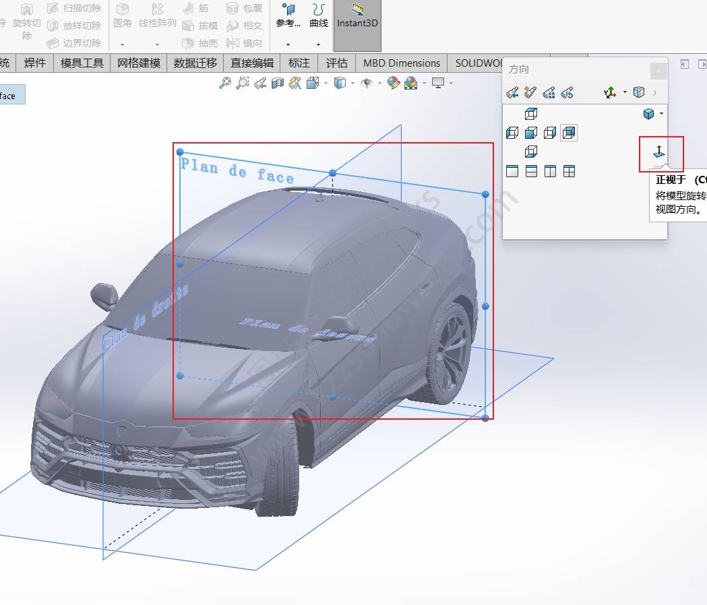707x605 pixels.
Task: Expand the Orientation panel's right chevron
Action: click(654, 93)
